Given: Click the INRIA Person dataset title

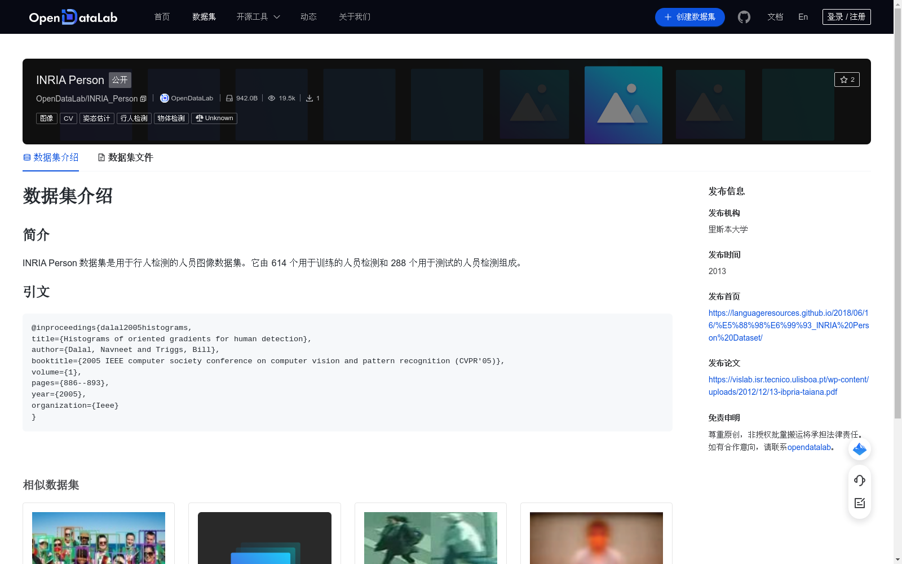Looking at the screenshot, I should tap(70, 80).
